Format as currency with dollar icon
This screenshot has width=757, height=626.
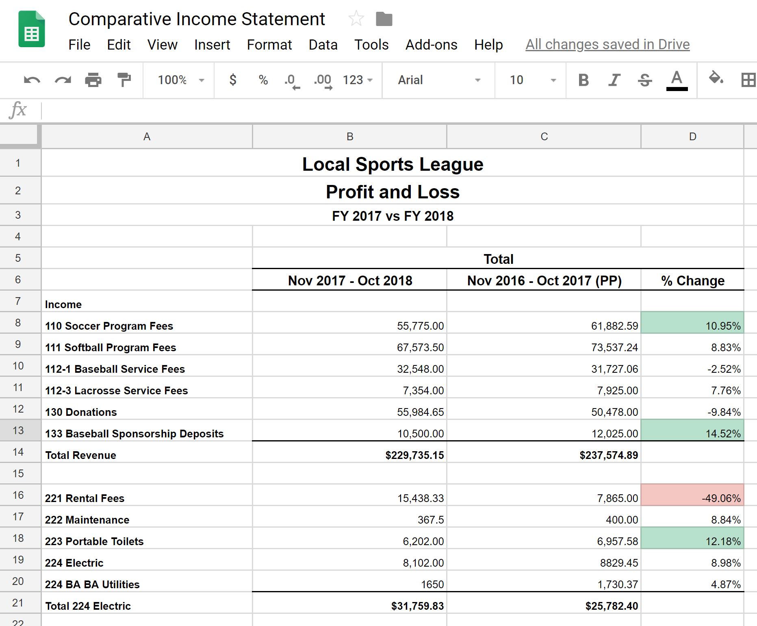click(x=233, y=80)
